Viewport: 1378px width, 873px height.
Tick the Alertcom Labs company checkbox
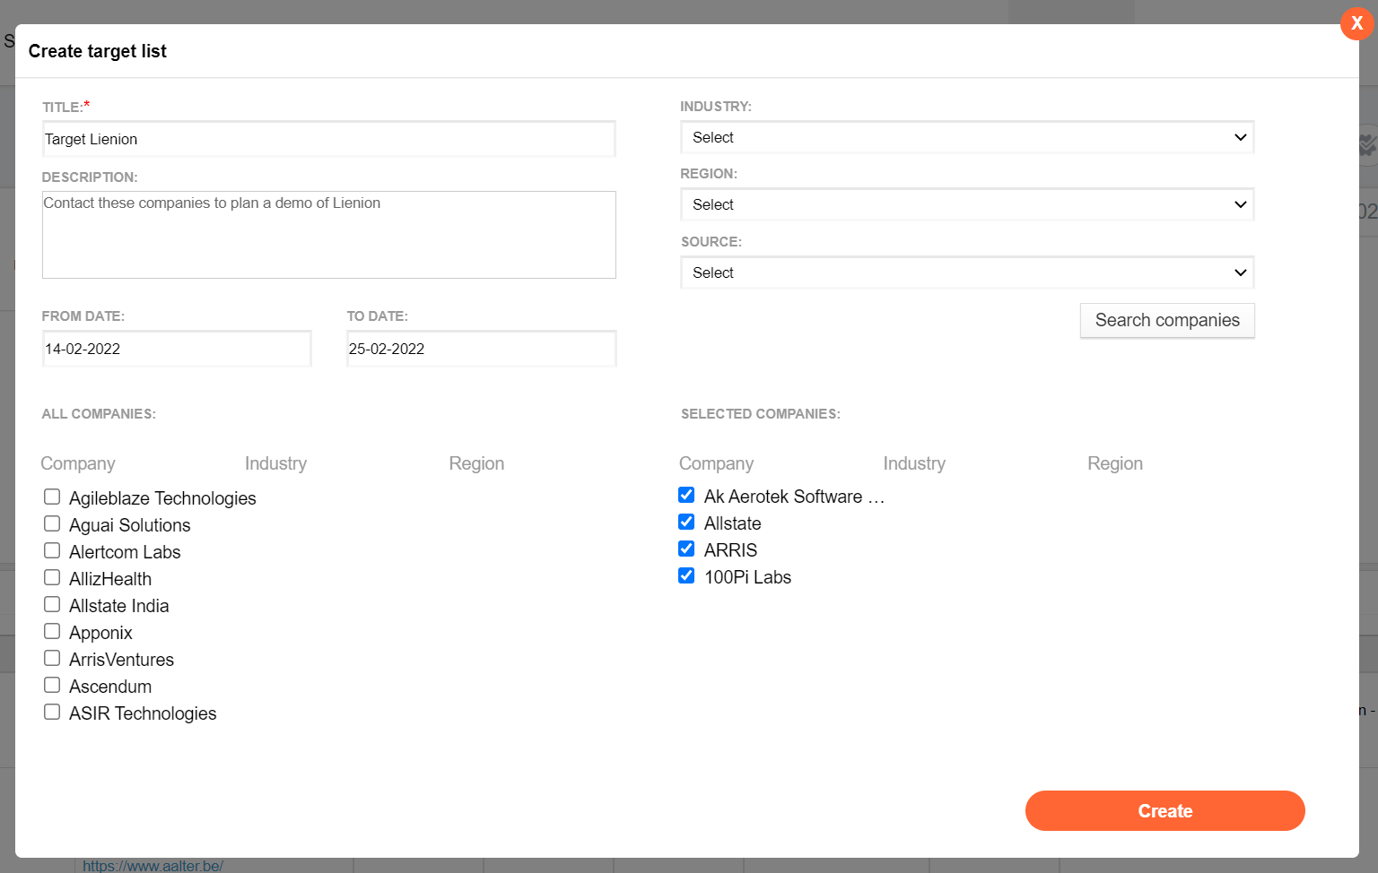tap(52, 550)
